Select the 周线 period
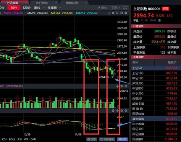 [37, 8]
